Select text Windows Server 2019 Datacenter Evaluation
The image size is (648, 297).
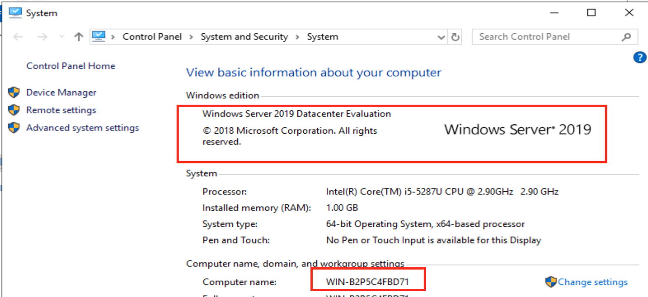coord(297,114)
